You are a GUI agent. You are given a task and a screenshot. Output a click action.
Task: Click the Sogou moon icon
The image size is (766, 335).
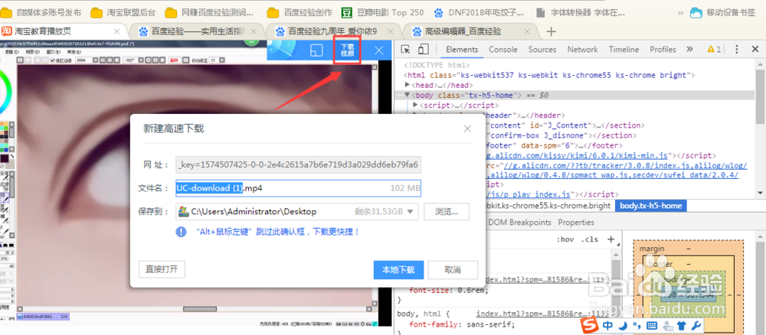coord(624,325)
